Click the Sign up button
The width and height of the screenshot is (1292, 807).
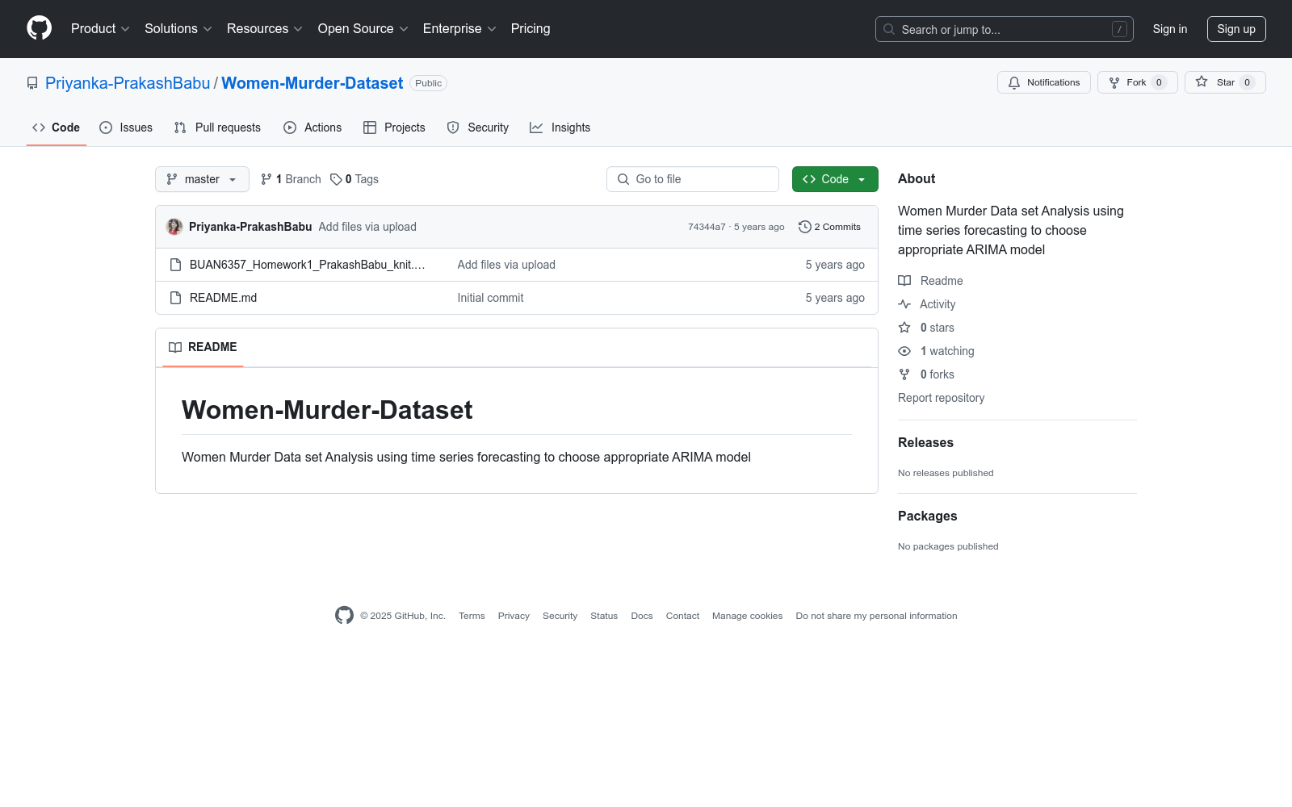click(x=1236, y=29)
